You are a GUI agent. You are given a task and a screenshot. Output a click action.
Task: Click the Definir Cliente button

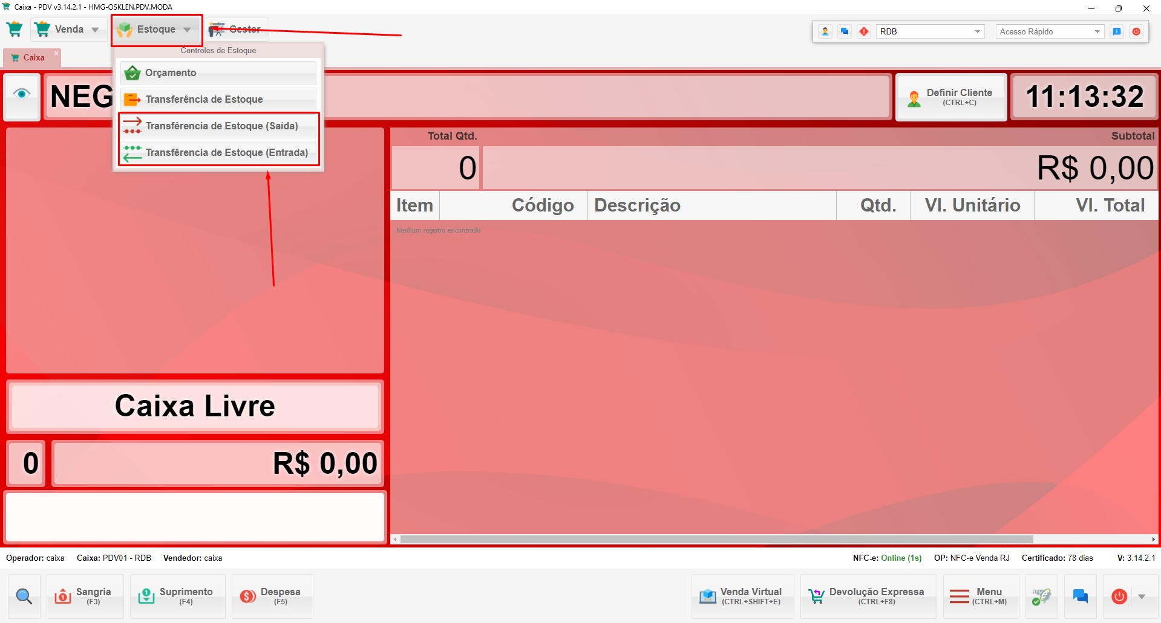coord(950,97)
